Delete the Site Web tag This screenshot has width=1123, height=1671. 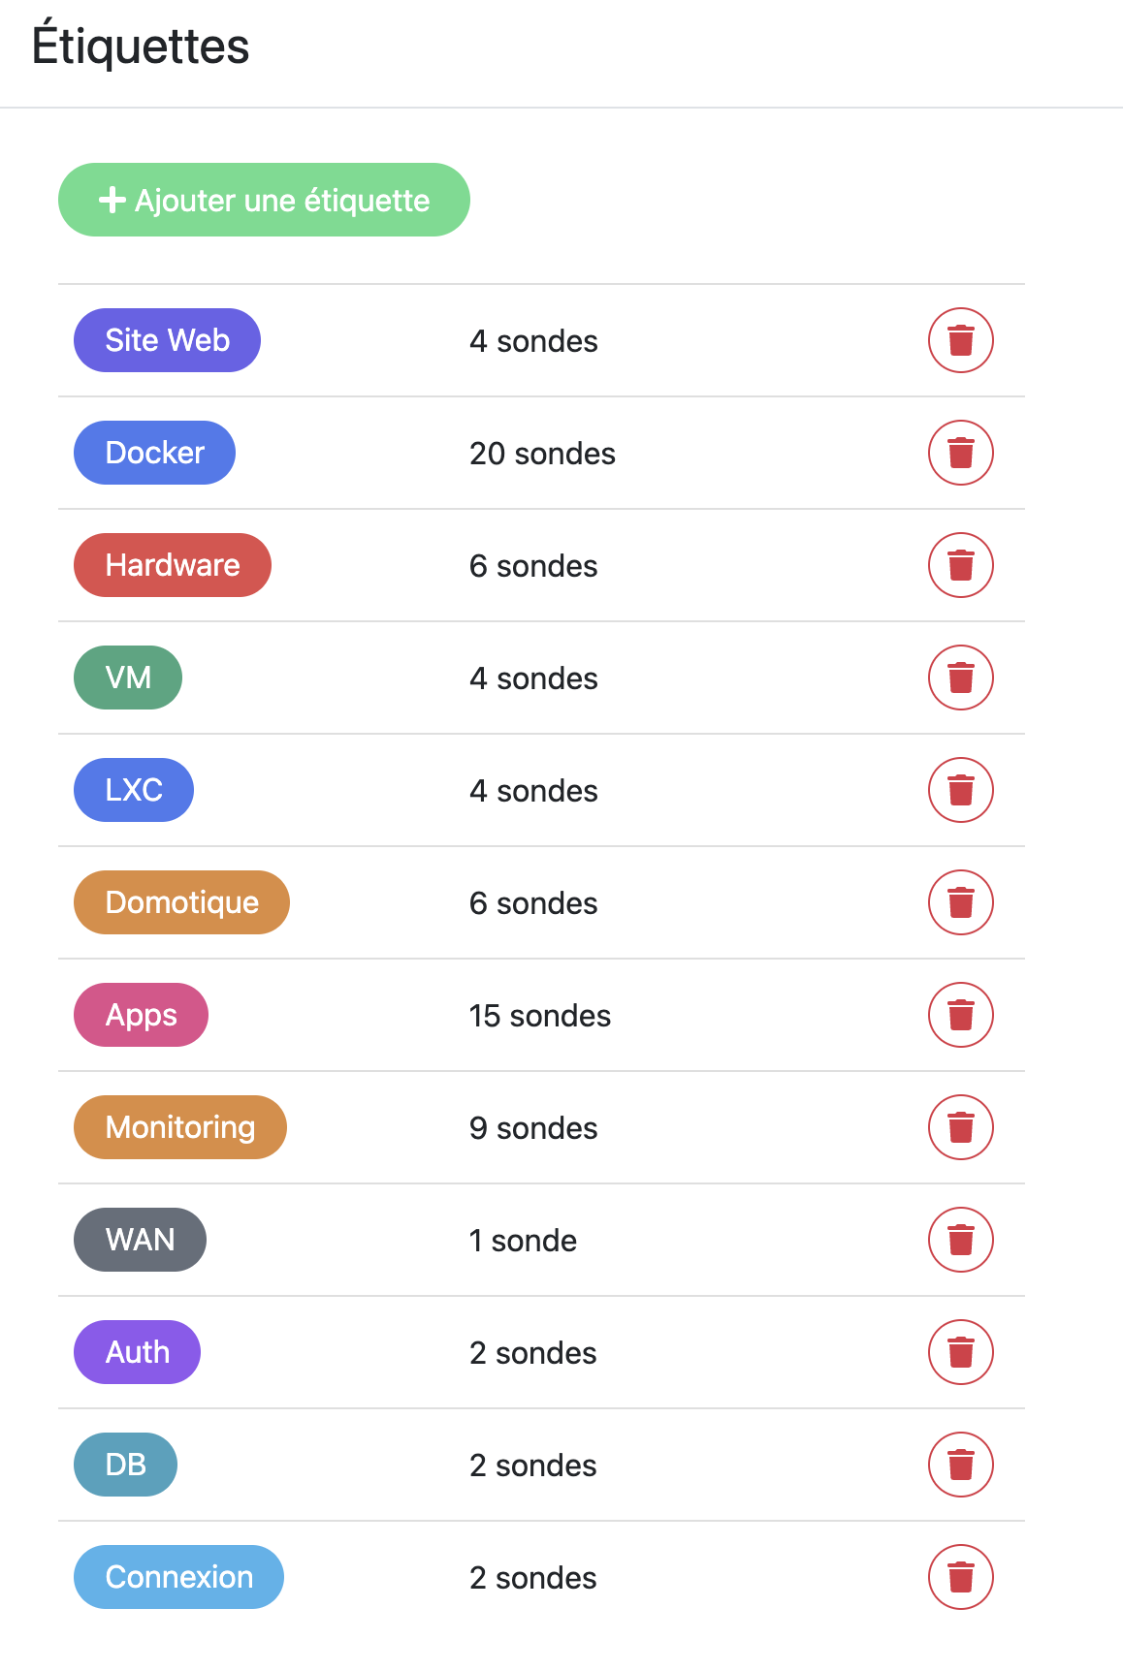coord(960,340)
